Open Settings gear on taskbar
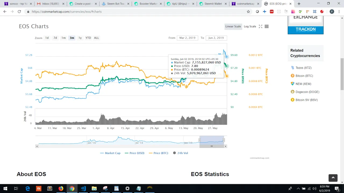 127,189
